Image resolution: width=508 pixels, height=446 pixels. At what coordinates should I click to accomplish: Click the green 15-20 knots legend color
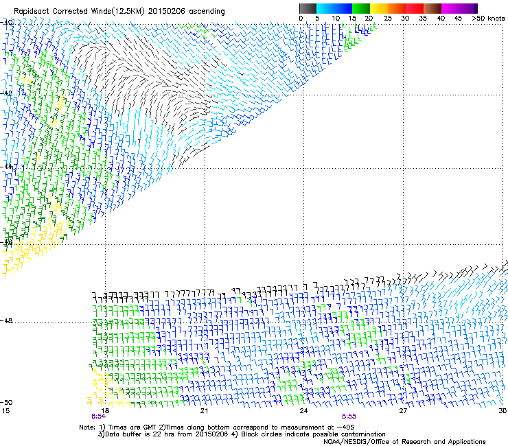(x=361, y=8)
